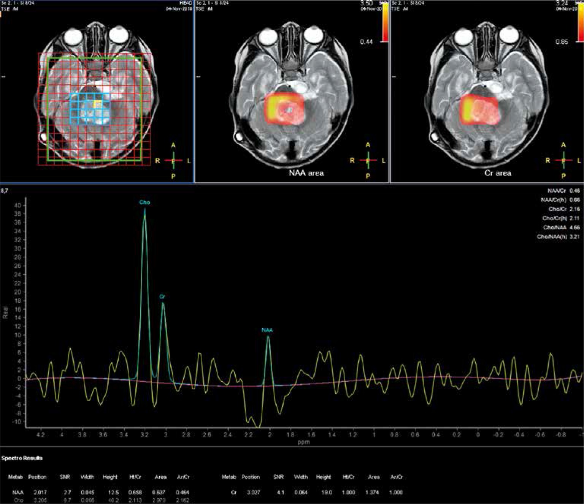The height and width of the screenshot is (504, 584).
Task: Select the NAA row in results table
Action: 99,492
